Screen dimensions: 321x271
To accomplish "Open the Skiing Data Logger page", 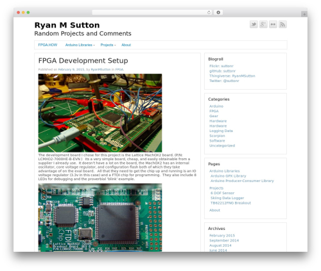I will point(227,198).
